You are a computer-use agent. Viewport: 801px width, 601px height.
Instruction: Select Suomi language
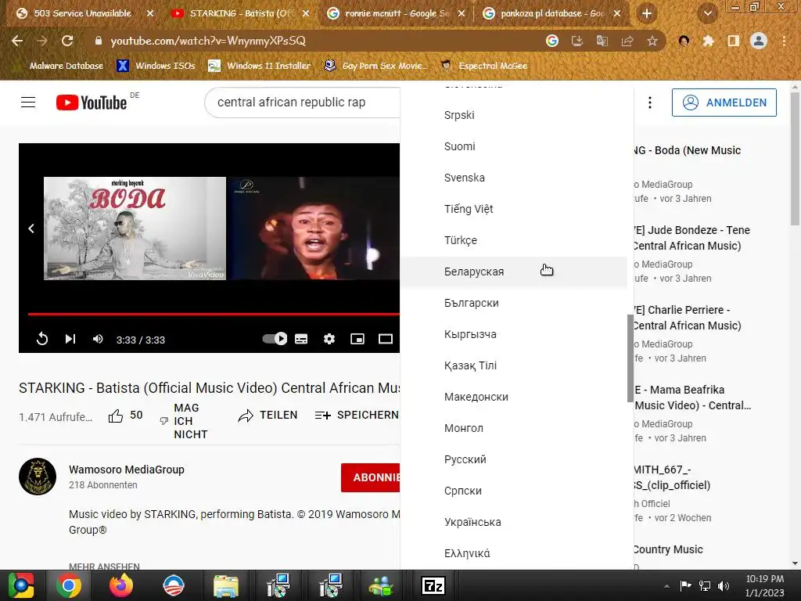point(513,146)
